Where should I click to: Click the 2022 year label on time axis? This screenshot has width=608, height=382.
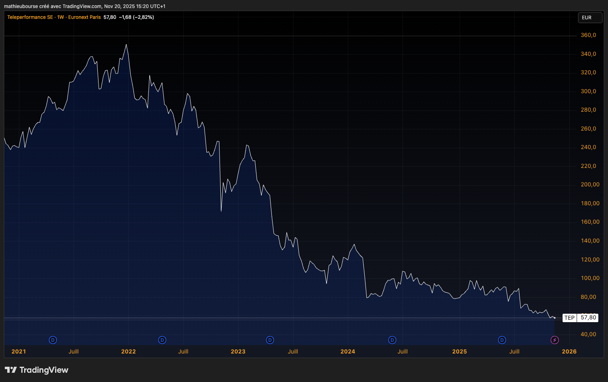(129, 351)
